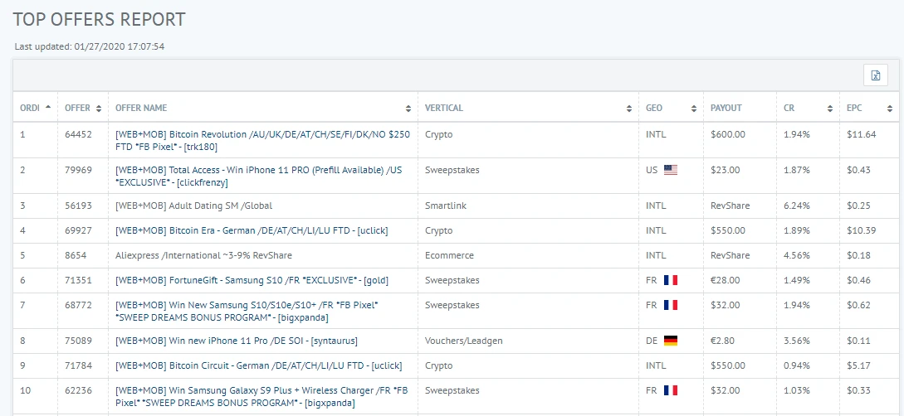This screenshot has height=416, width=904.
Task: Click the Last updated timestamp text
Action: click(x=90, y=46)
